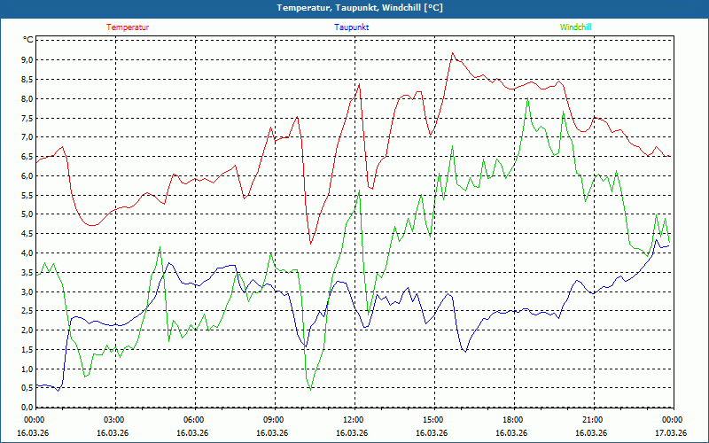Click the °C unit label on the axis
This screenshot has width=709, height=443.
point(28,40)
